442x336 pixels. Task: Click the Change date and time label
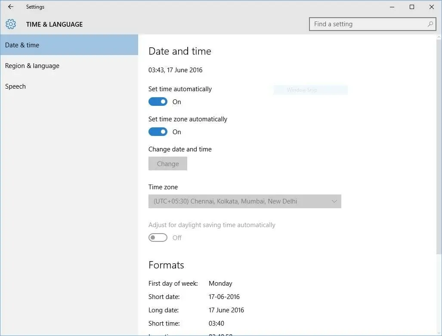click(x=180, y=149)
